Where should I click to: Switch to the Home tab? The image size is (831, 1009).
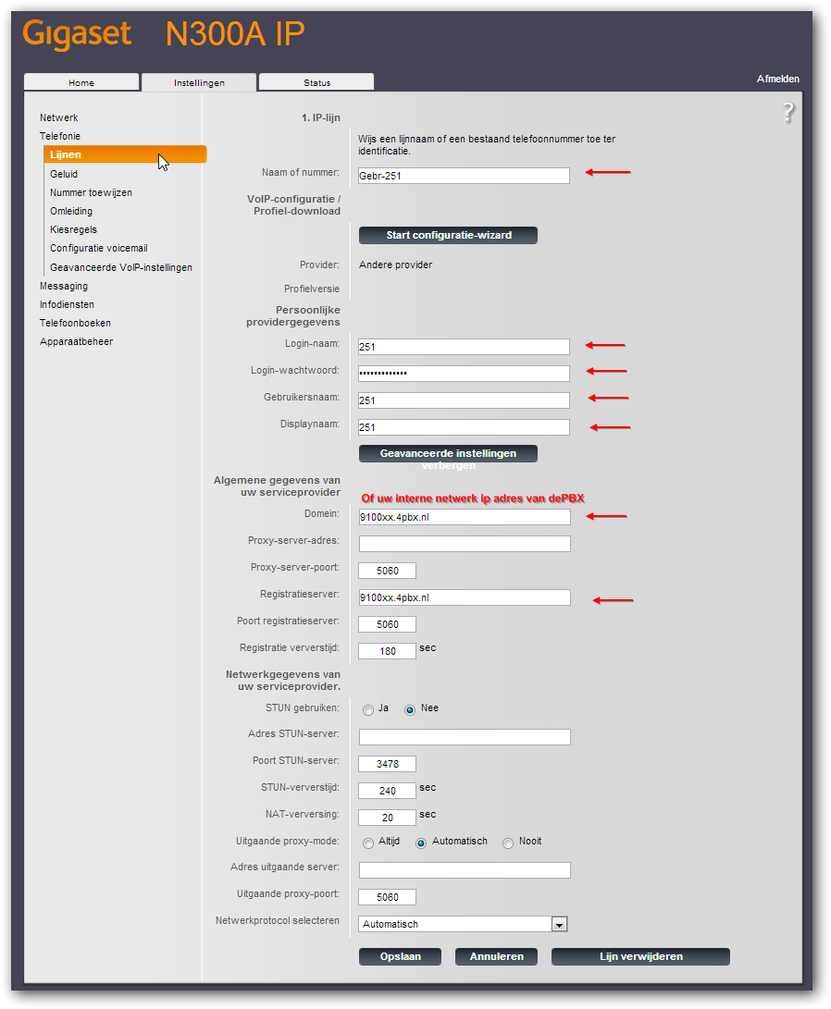tap(81, 82)
